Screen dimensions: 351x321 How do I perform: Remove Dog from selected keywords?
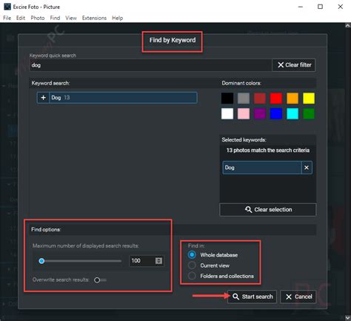(x=307, y=168)
